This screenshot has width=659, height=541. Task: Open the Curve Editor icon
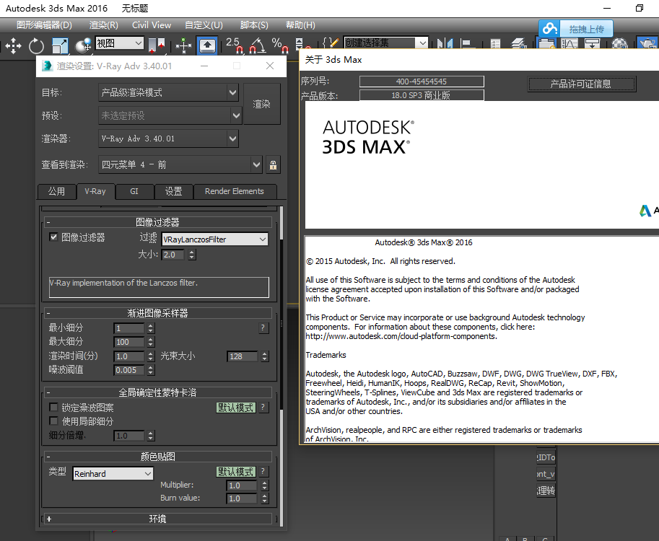[569, 43]
